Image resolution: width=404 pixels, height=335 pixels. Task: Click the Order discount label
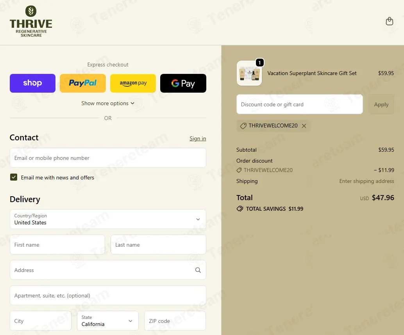(x=254, y=161)
